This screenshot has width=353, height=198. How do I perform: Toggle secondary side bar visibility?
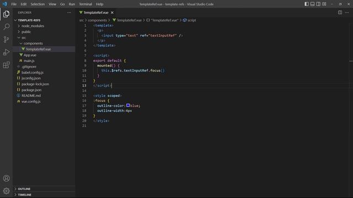pyautogui.click(x=318, y=4)
